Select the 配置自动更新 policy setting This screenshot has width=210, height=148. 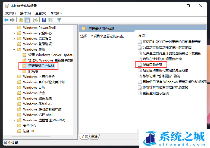[x=152, y=65]
